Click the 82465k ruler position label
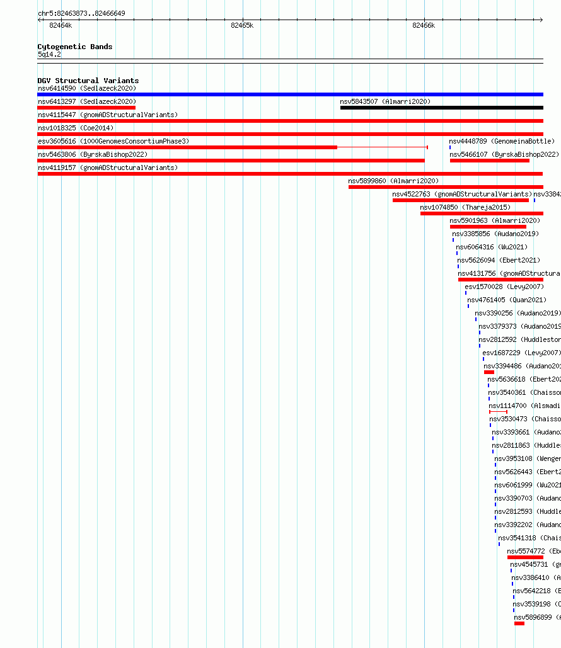 pos(242,26)
